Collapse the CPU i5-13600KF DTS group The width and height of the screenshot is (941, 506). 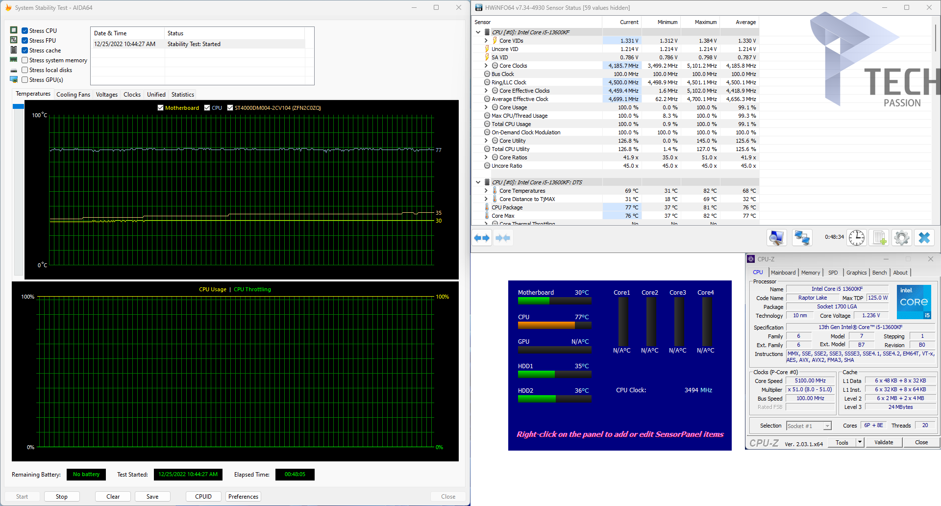point(478,182)
